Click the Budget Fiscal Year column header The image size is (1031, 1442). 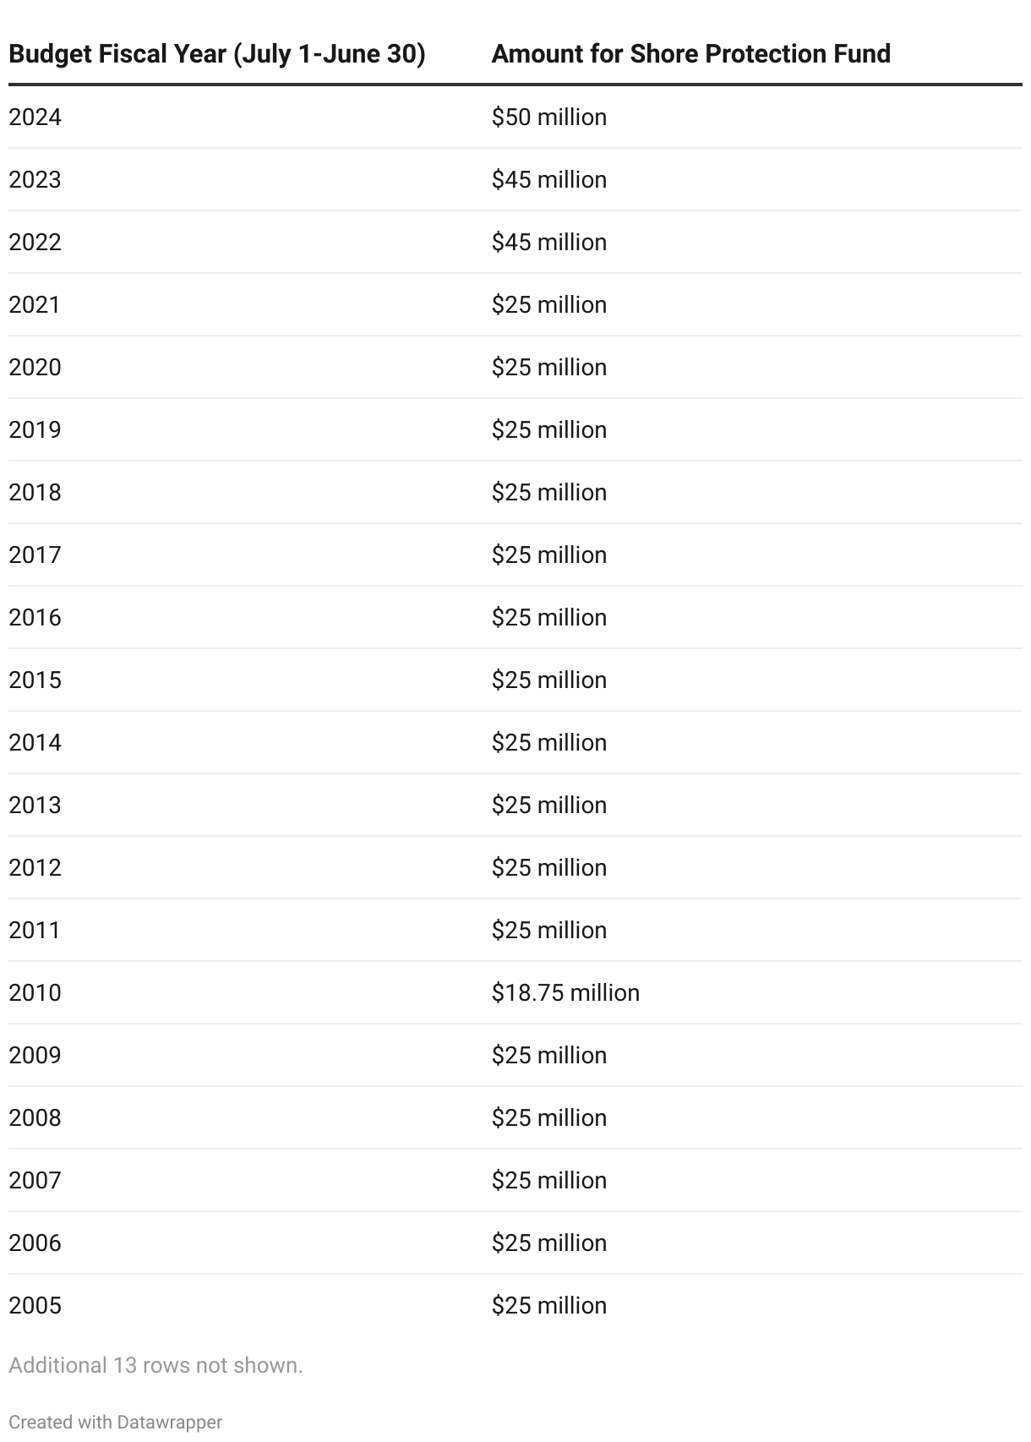coord(217,54)
